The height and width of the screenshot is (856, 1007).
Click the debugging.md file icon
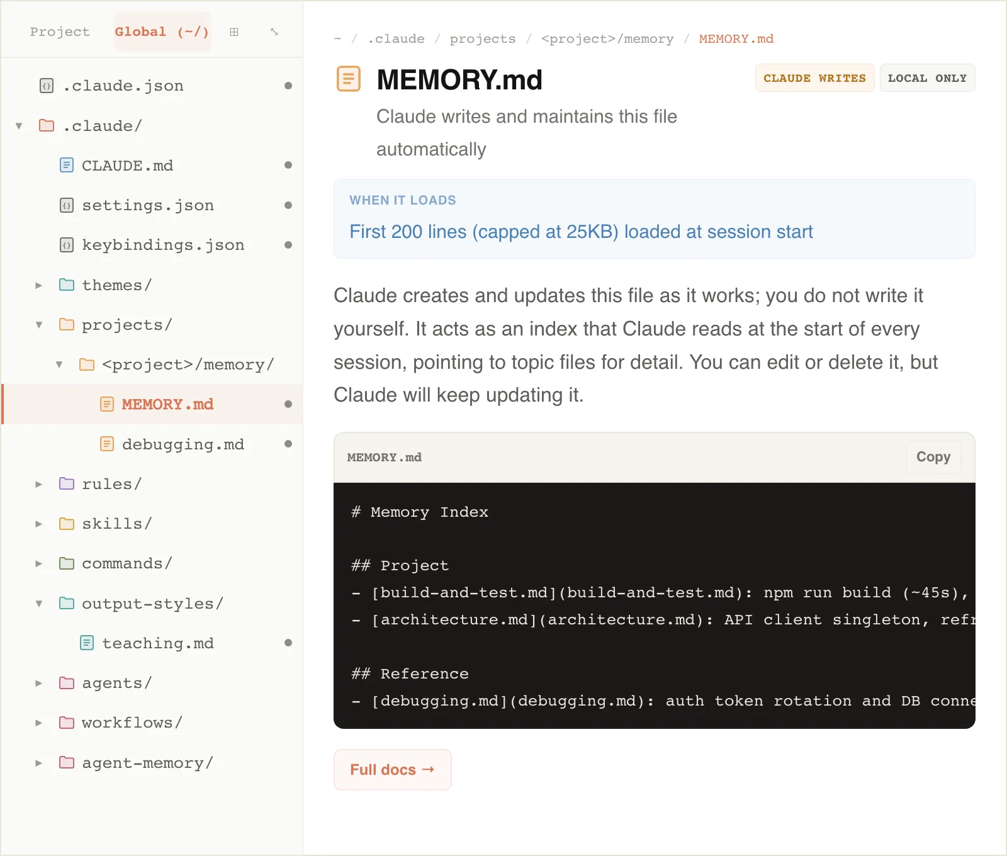107,444
